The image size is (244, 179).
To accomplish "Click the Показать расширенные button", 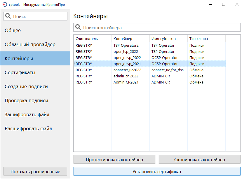I will (35, 171).
